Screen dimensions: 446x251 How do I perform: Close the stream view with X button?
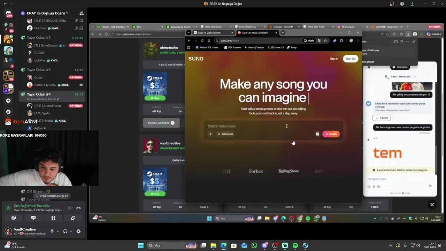(432, 205)
